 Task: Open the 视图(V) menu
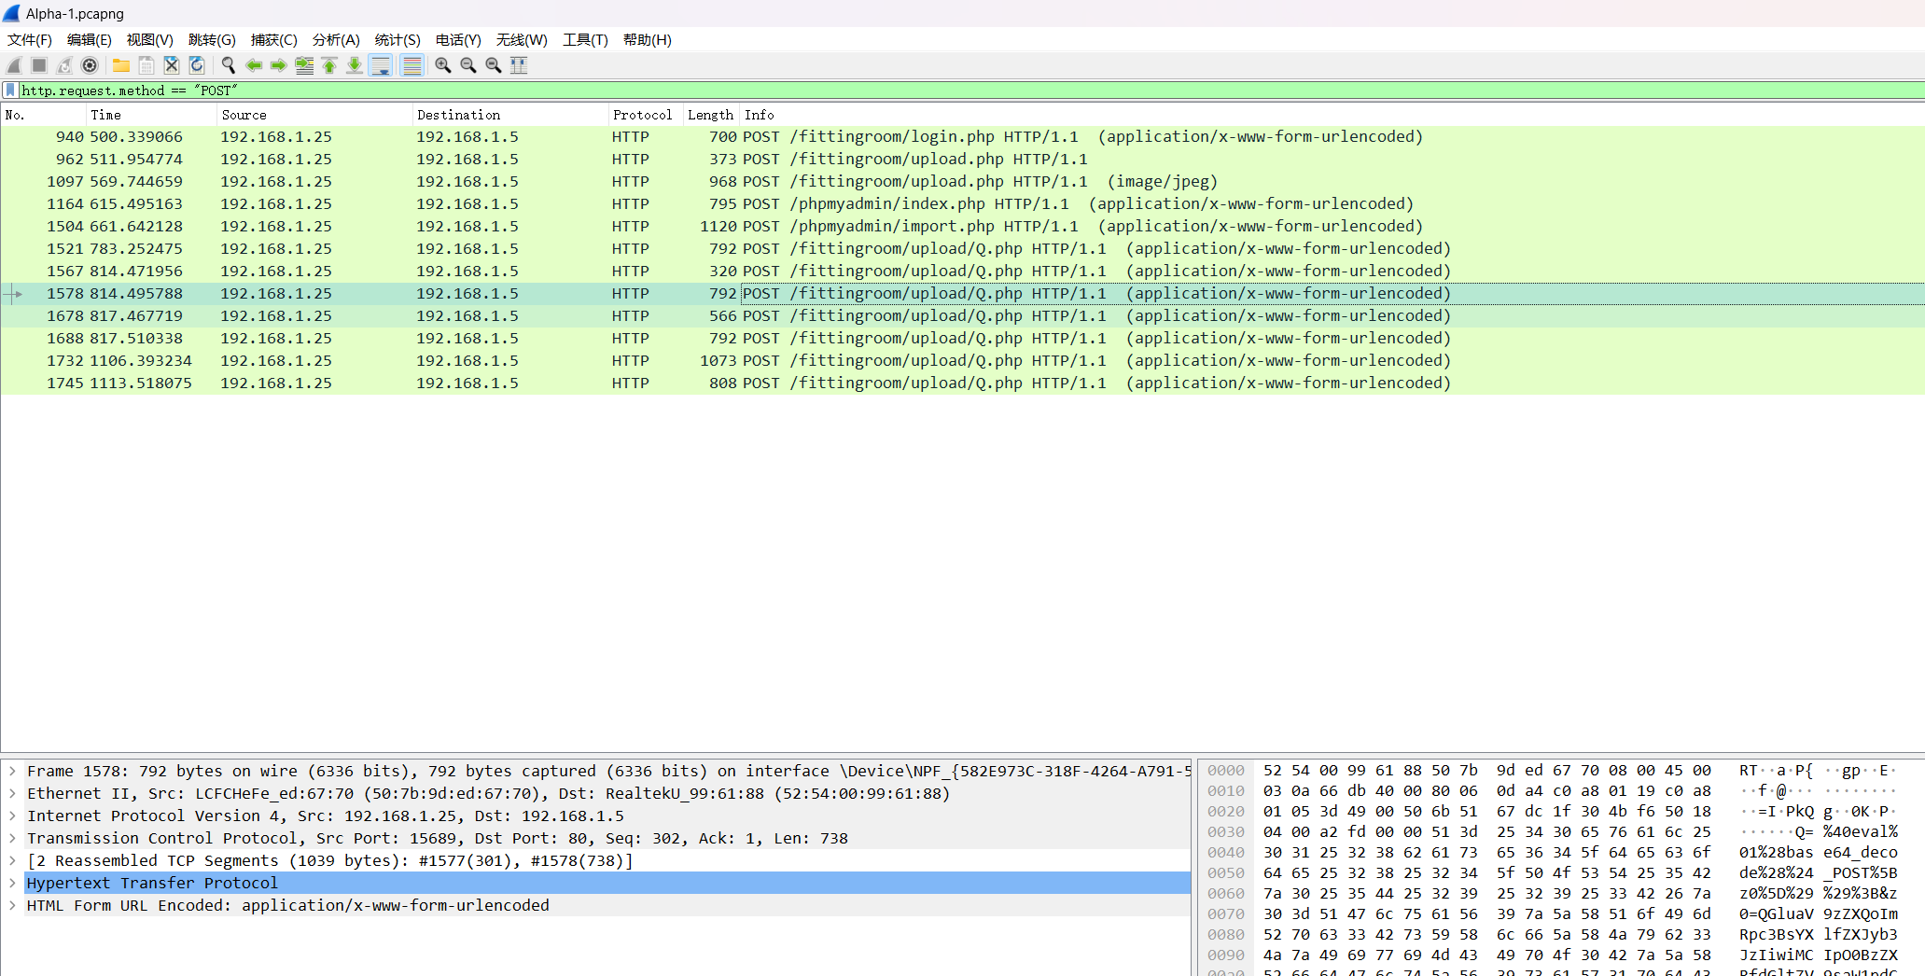(x=150, y=40)
